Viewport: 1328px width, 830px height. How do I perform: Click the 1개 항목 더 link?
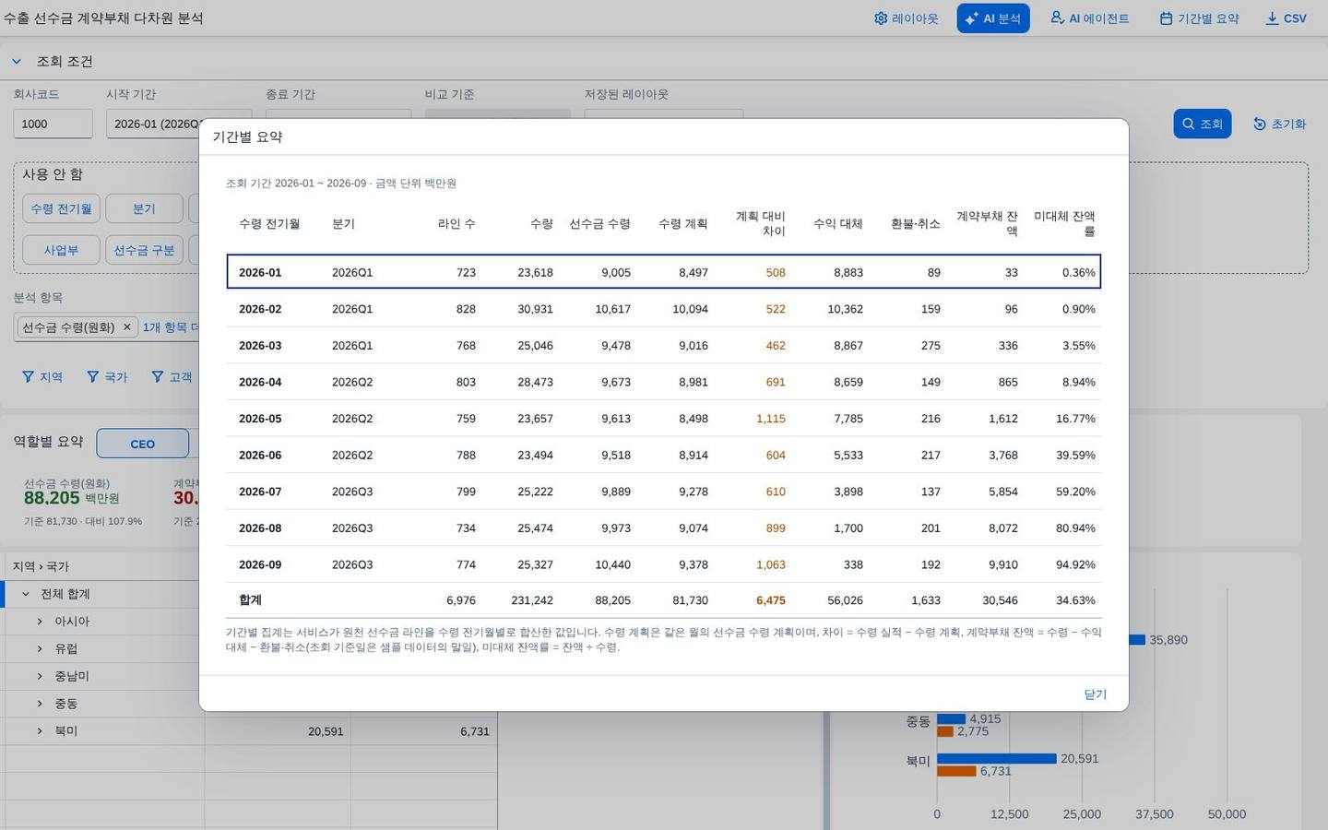(x=171, y=327)
